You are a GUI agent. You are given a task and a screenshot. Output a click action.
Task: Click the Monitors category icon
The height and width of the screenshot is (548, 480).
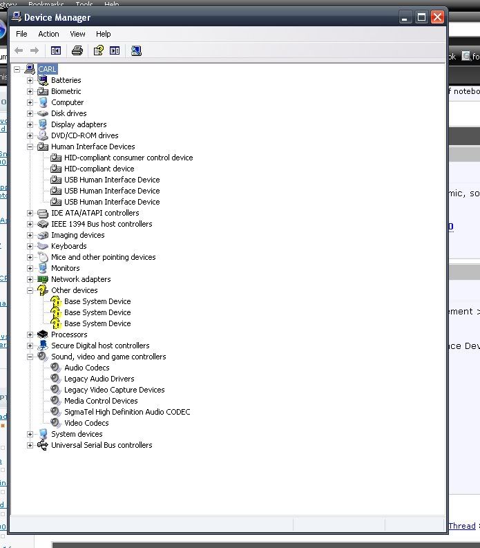43,268
